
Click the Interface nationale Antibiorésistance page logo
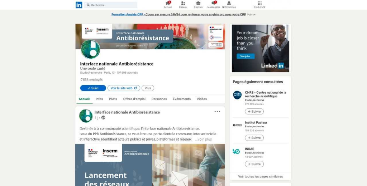click(x=90, y=49)
